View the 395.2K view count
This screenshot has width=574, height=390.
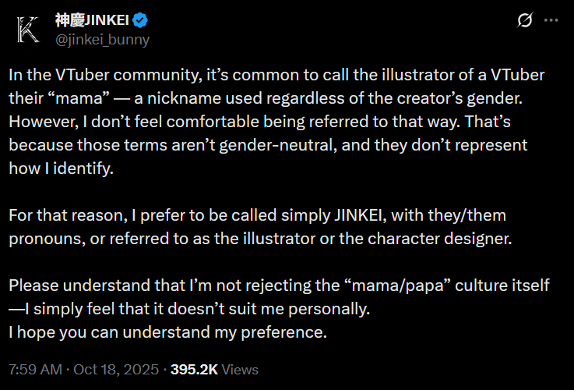coord(195,370)
